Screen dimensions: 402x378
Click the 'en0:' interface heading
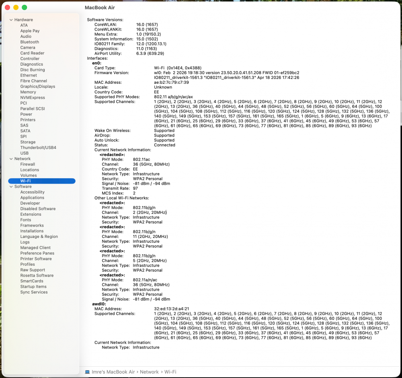96,63
